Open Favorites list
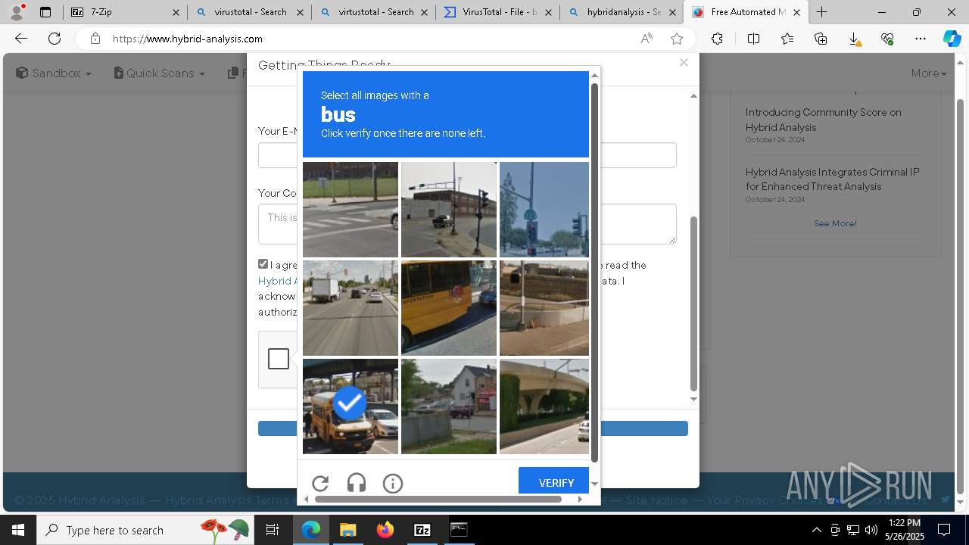 pos(787,39)
